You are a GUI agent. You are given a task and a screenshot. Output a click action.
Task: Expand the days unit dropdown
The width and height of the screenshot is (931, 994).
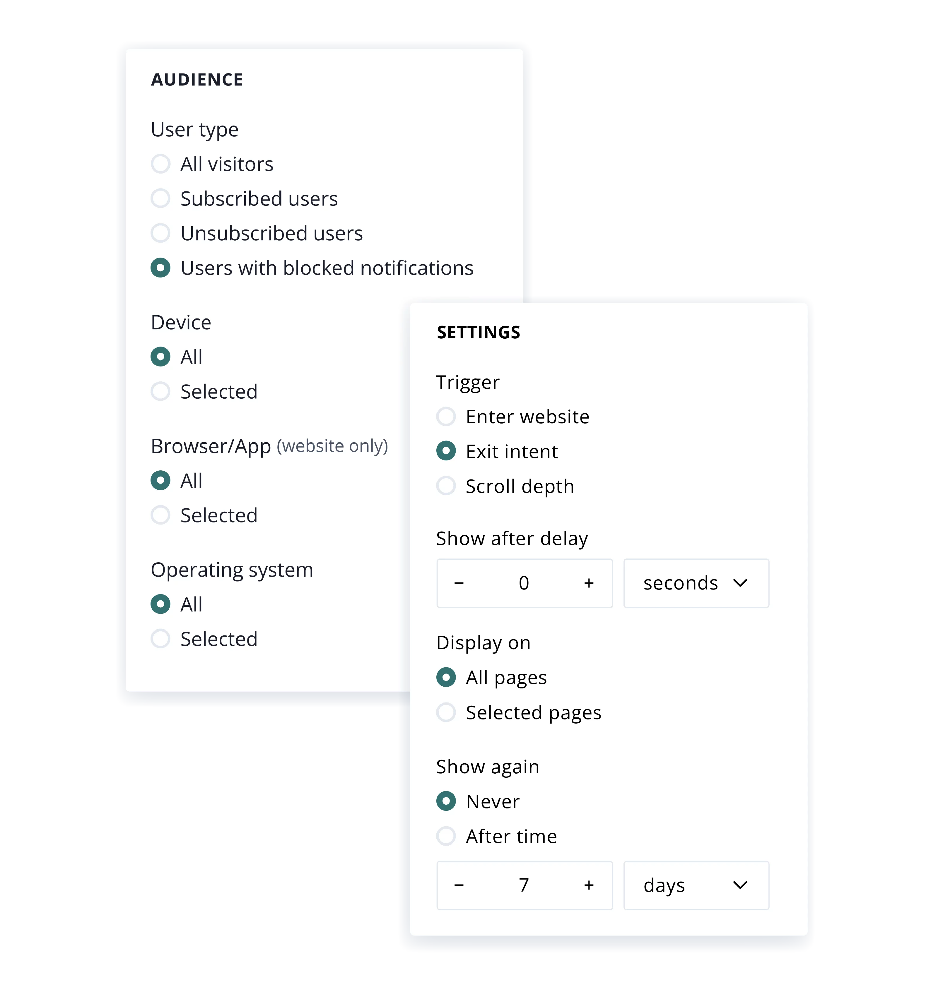point(696,885)
